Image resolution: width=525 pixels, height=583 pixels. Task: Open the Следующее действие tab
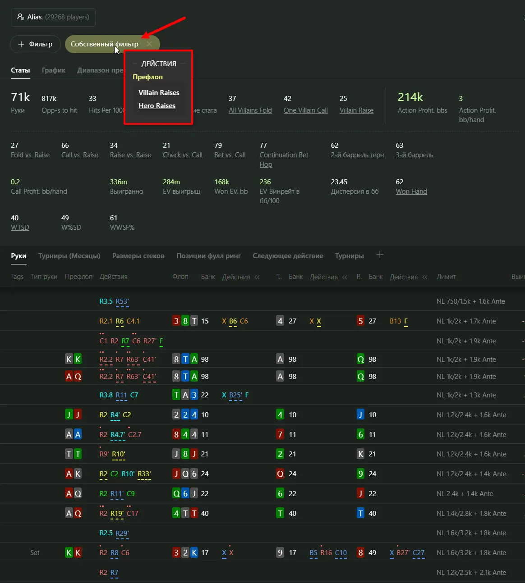coord(288,256)
